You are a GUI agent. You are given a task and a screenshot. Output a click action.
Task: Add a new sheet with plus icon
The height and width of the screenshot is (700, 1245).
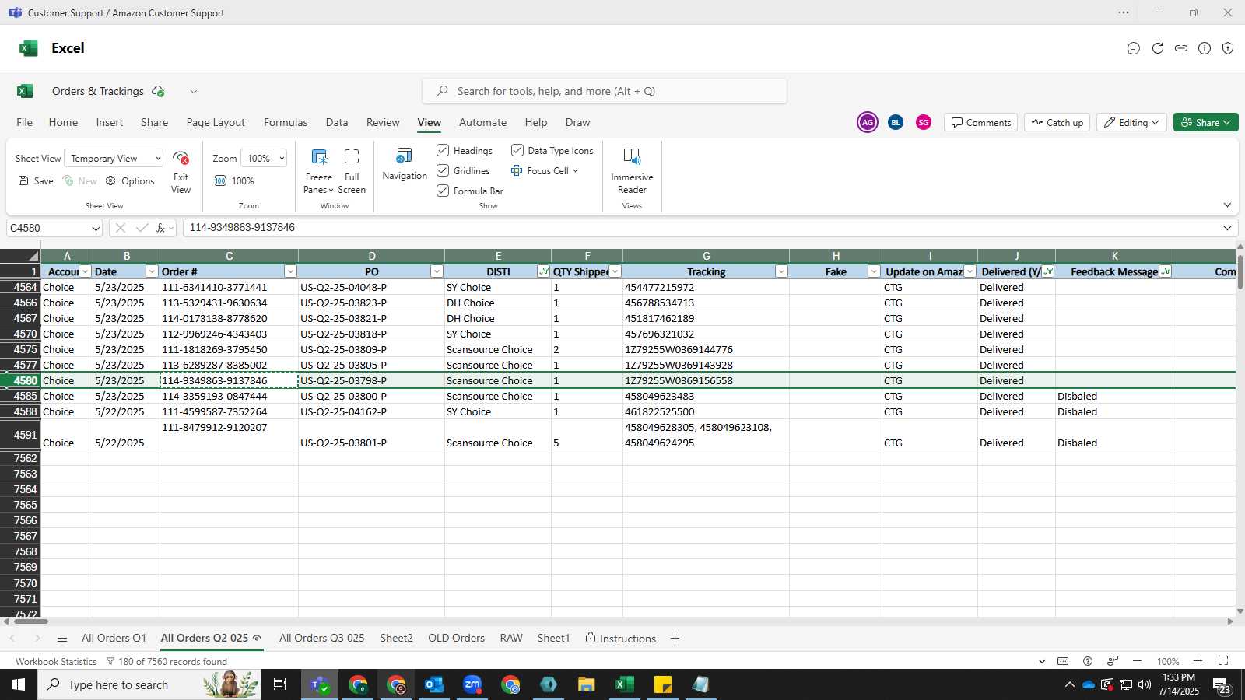click(x=675, y=639)
